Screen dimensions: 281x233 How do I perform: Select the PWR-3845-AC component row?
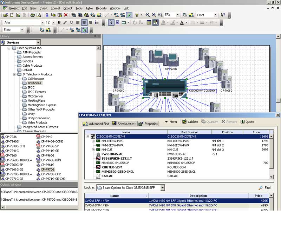pos(177,154)
